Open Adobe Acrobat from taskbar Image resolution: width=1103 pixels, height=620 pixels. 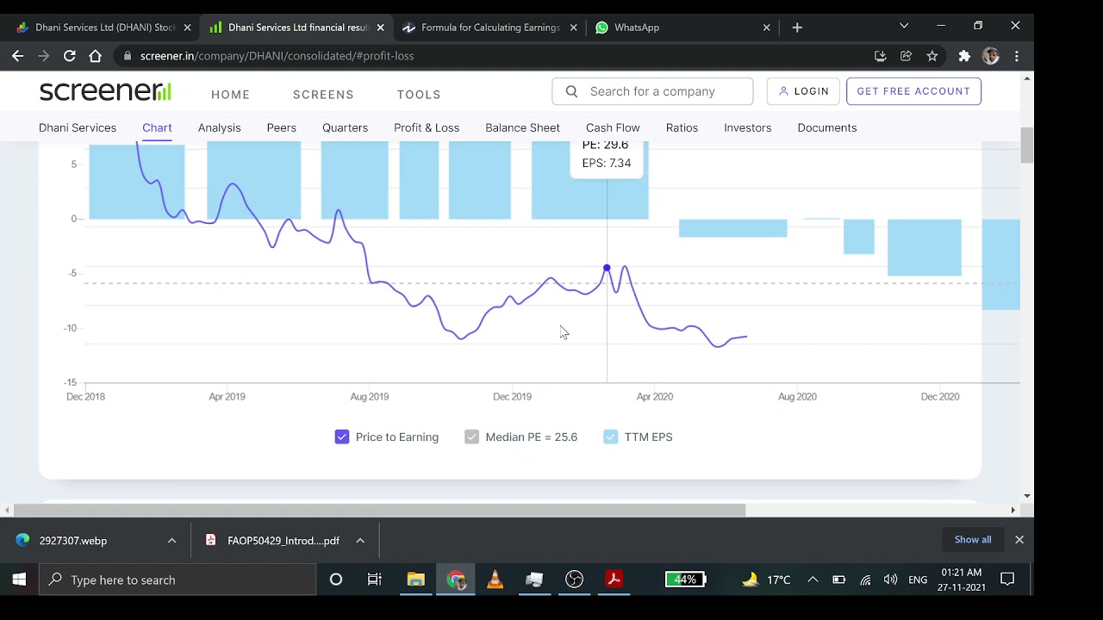point(614,580)
